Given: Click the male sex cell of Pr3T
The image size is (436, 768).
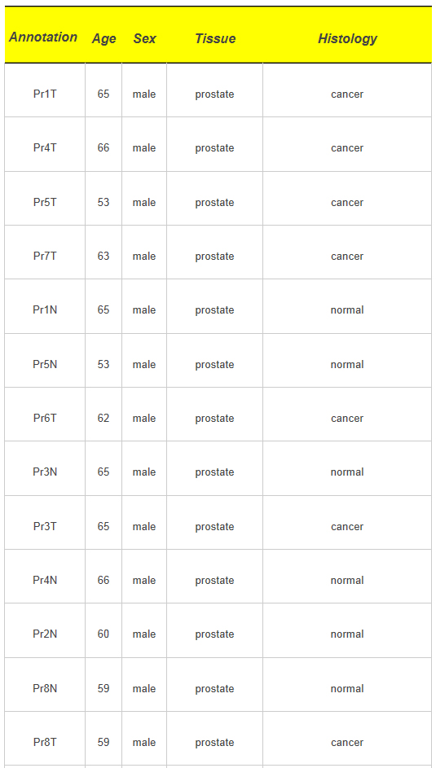Looking at the screenshot, I should (144, 523).
